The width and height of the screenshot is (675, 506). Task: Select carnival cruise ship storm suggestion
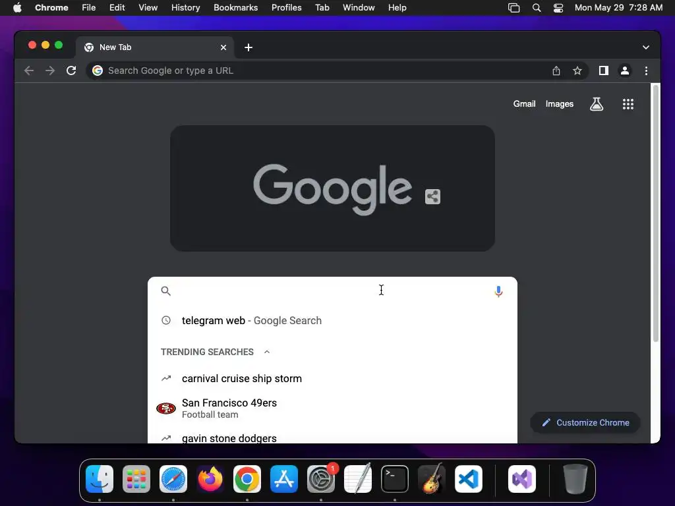point(332,379)
